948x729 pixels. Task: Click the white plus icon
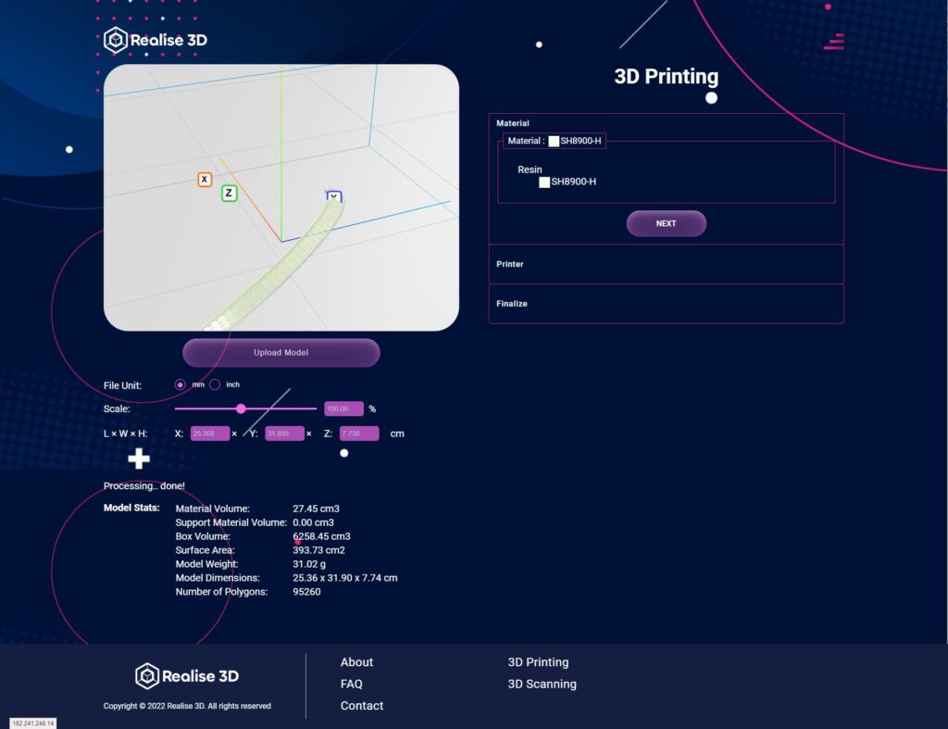[139, 459]
